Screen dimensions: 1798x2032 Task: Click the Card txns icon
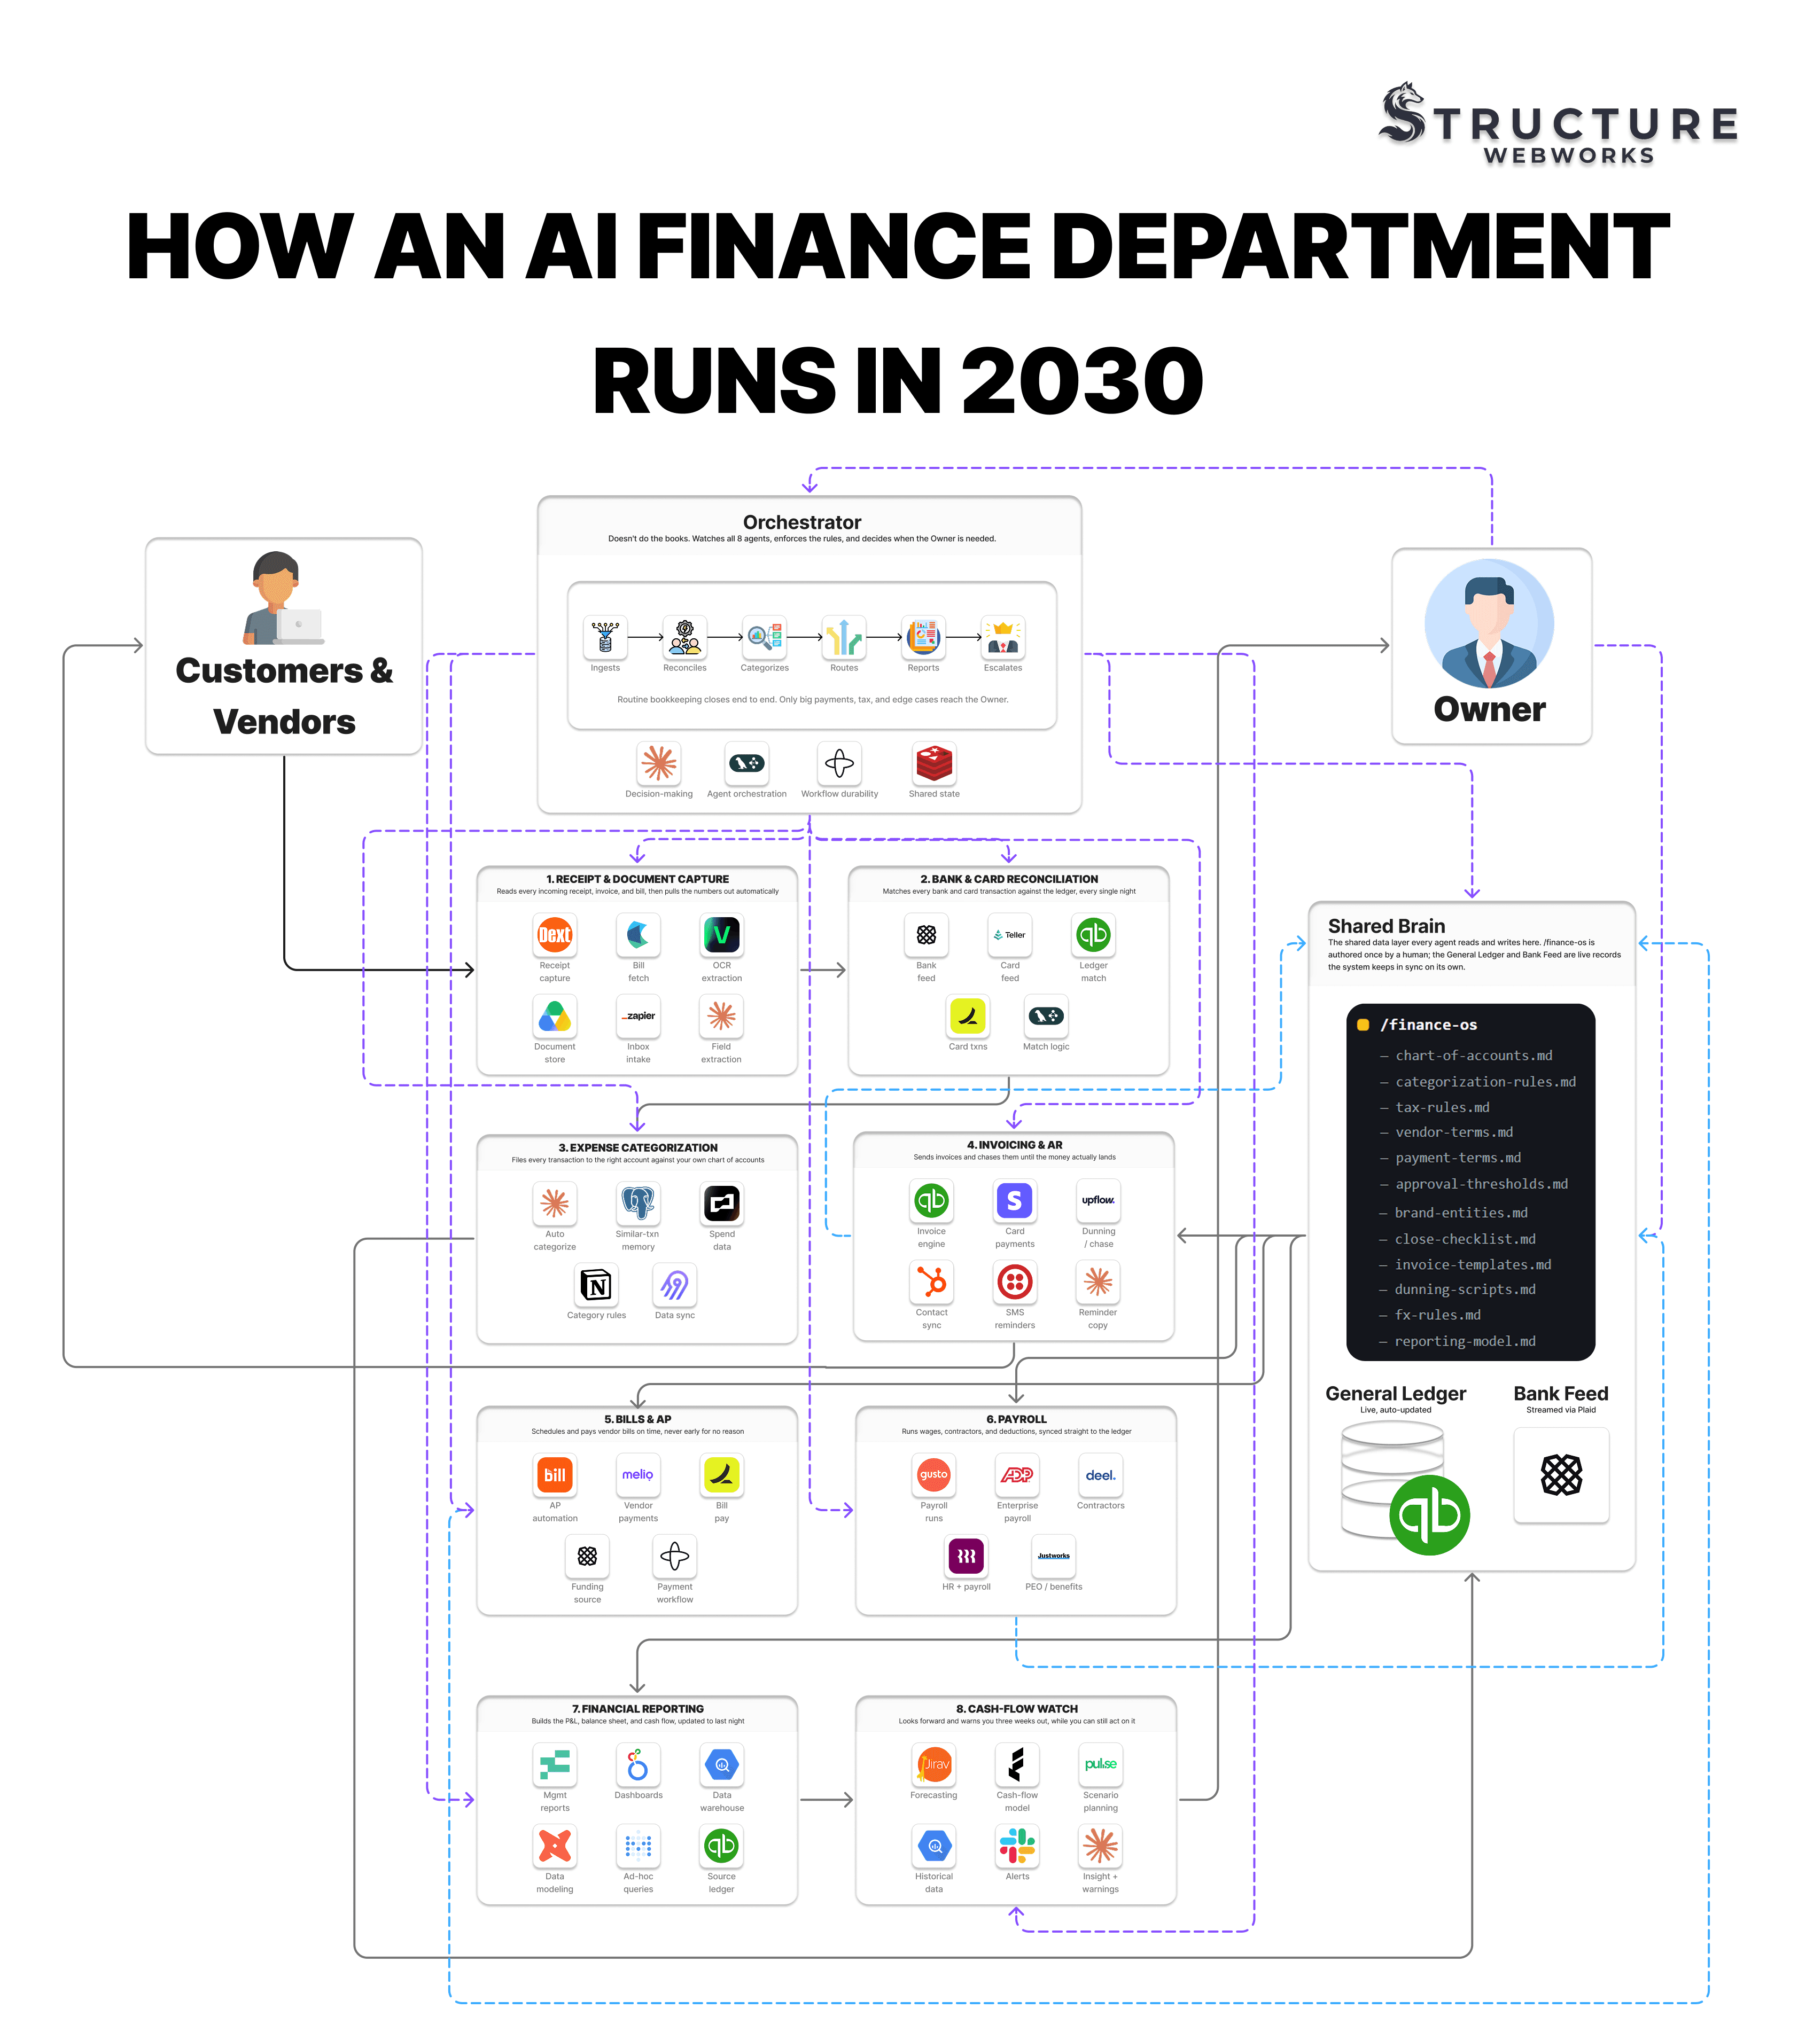click(968, 1016)
